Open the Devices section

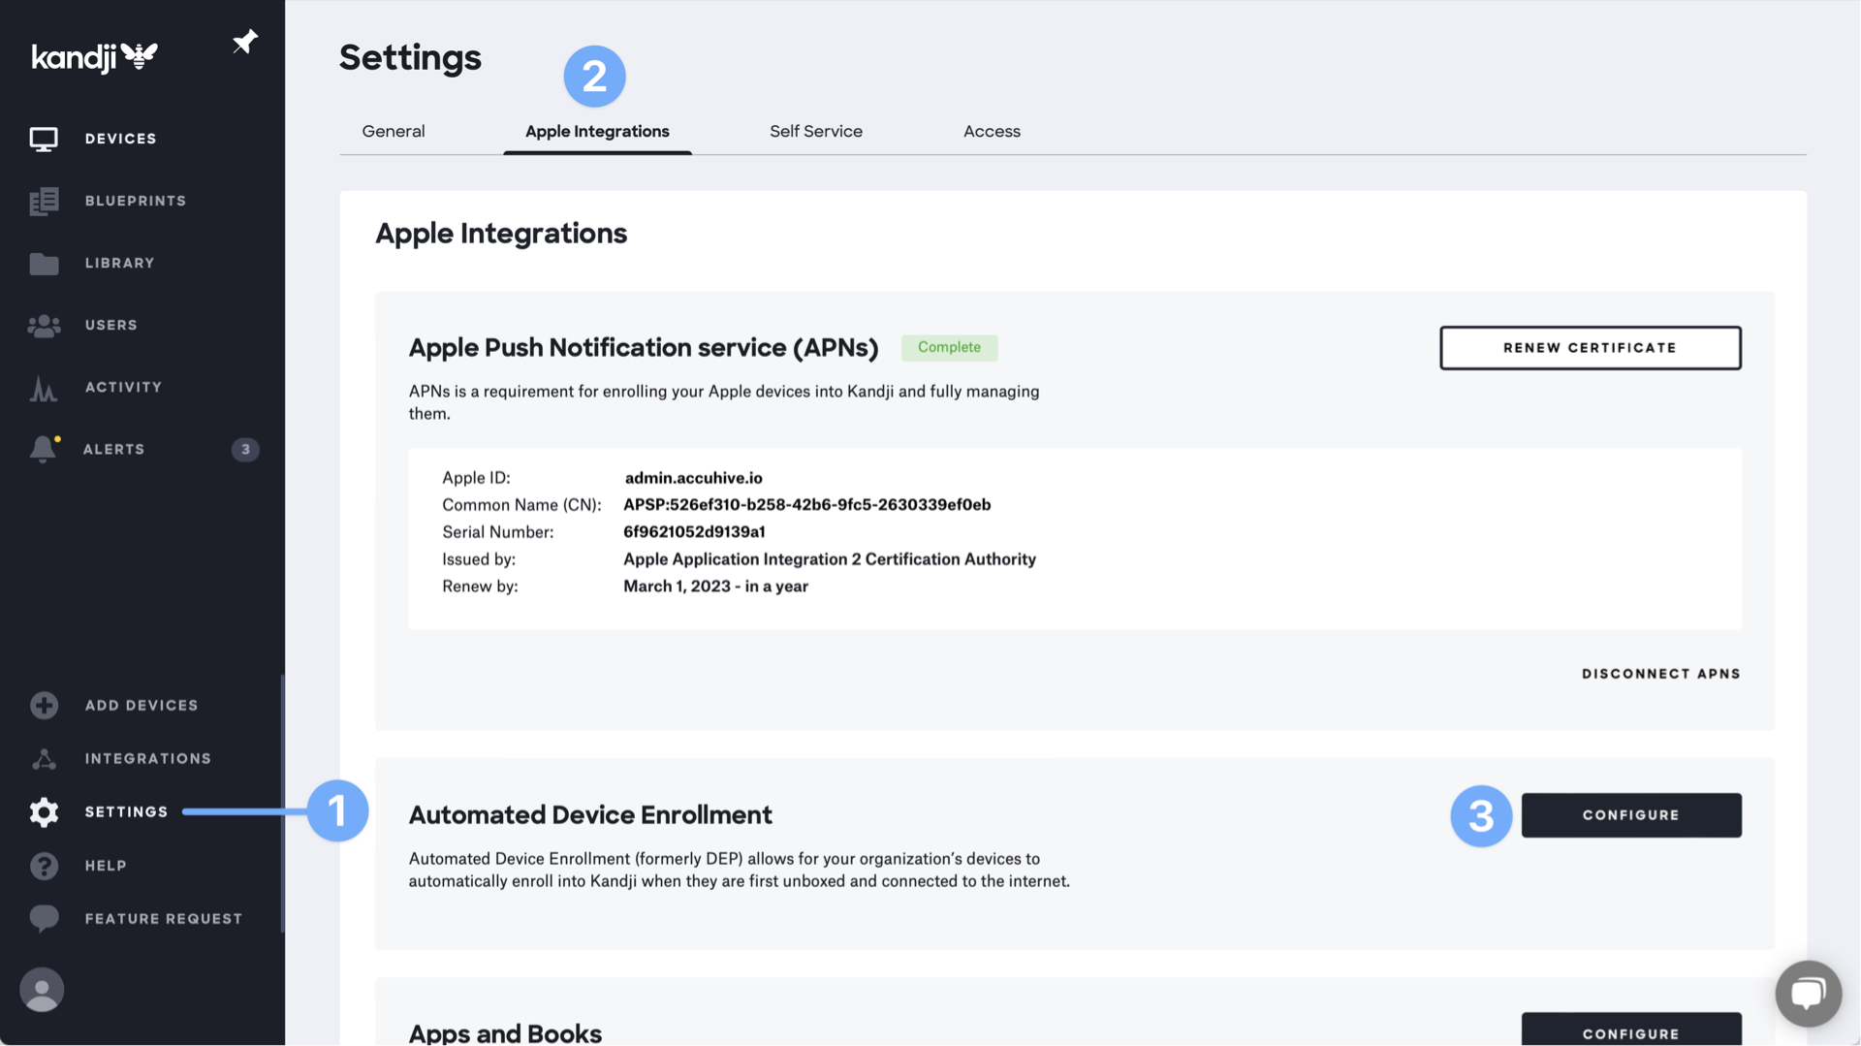click(120, 138)
